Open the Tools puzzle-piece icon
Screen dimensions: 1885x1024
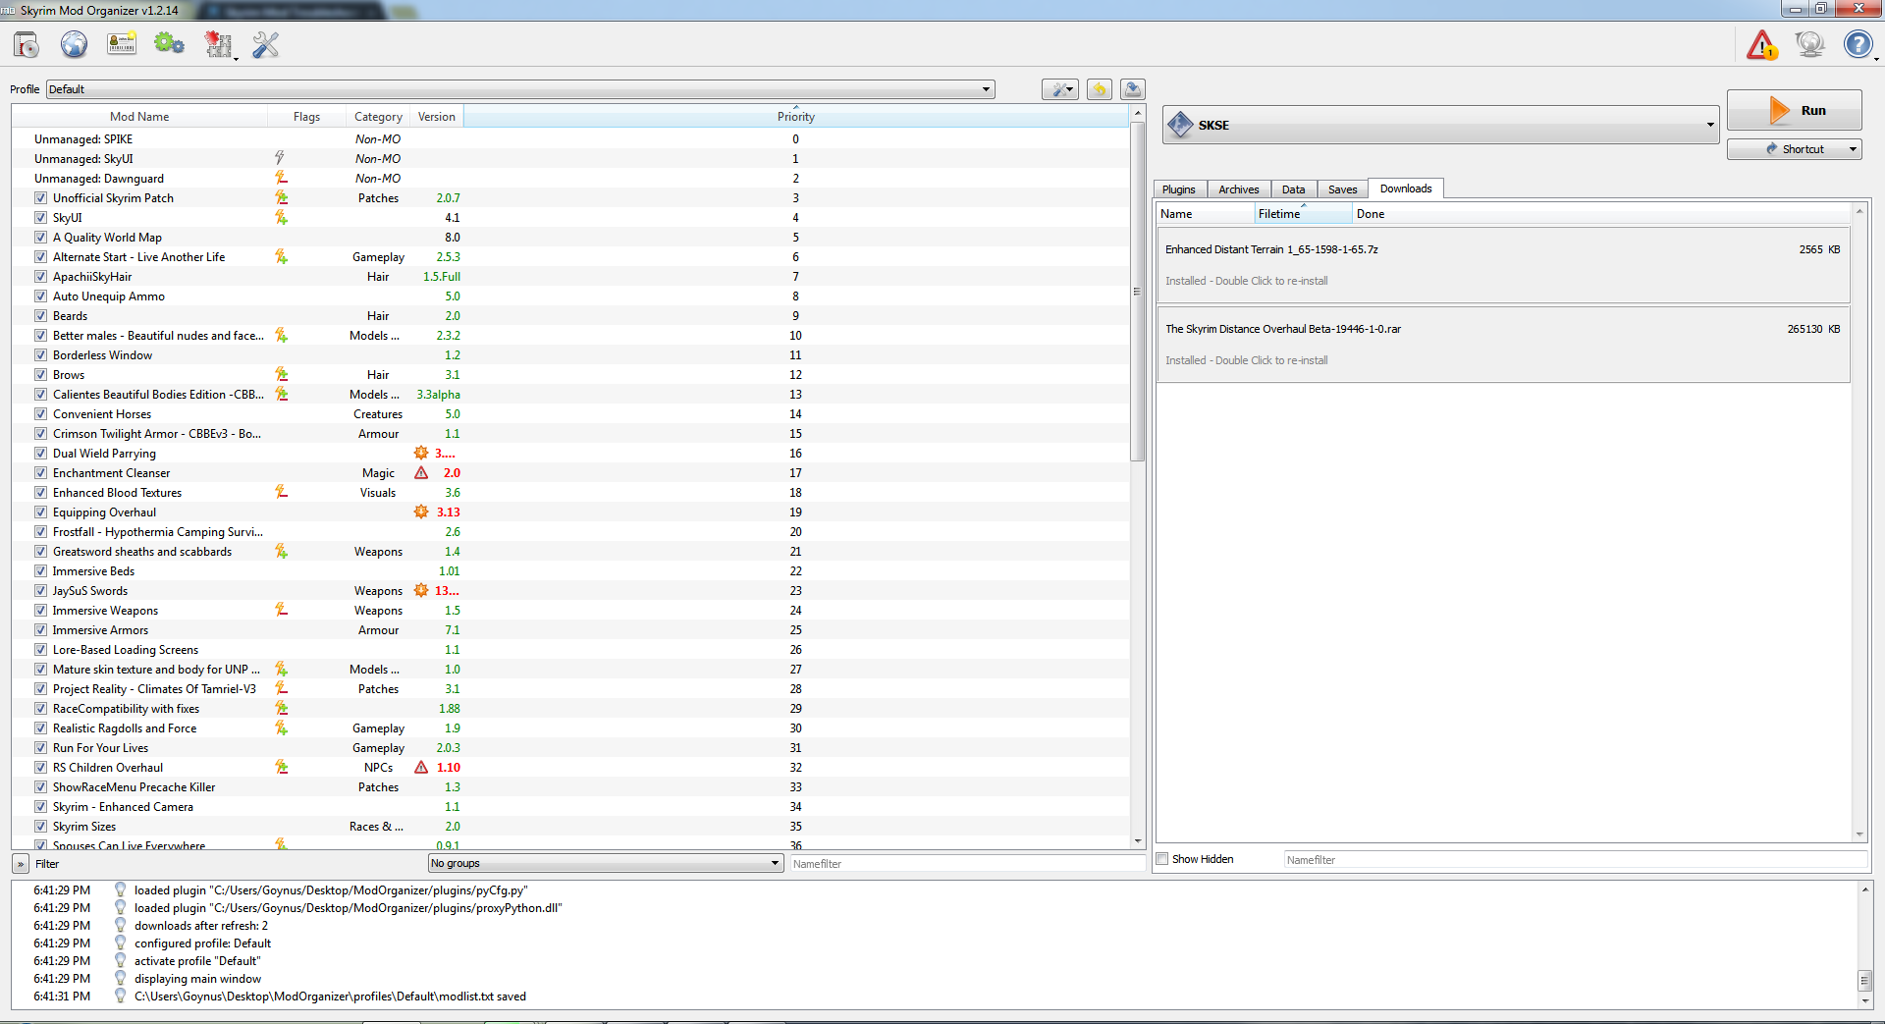(218, 45)
